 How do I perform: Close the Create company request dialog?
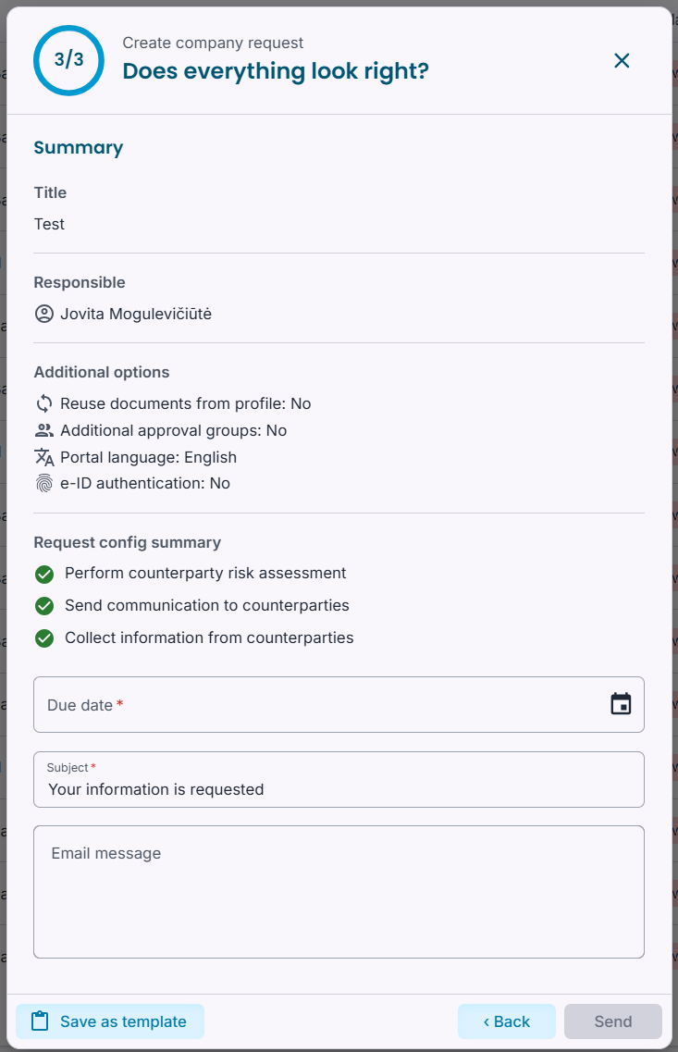pyautogui.click(x=622, y=60)
